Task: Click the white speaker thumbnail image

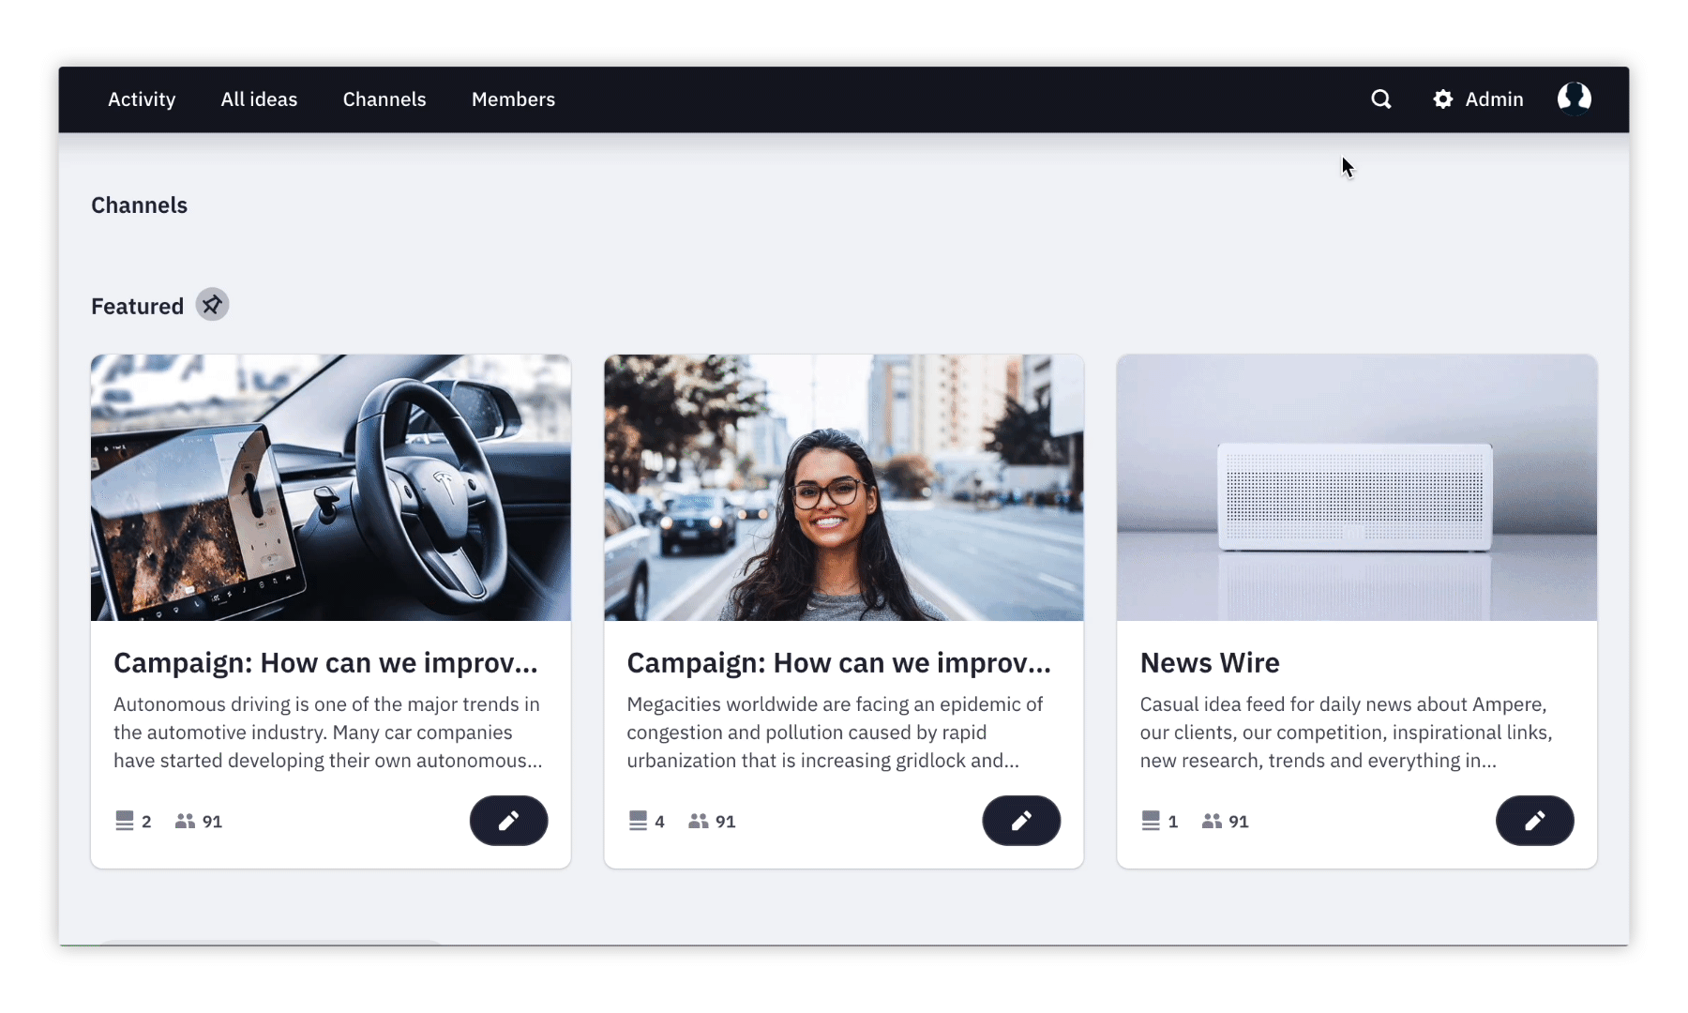Action: click(1357, 488)
